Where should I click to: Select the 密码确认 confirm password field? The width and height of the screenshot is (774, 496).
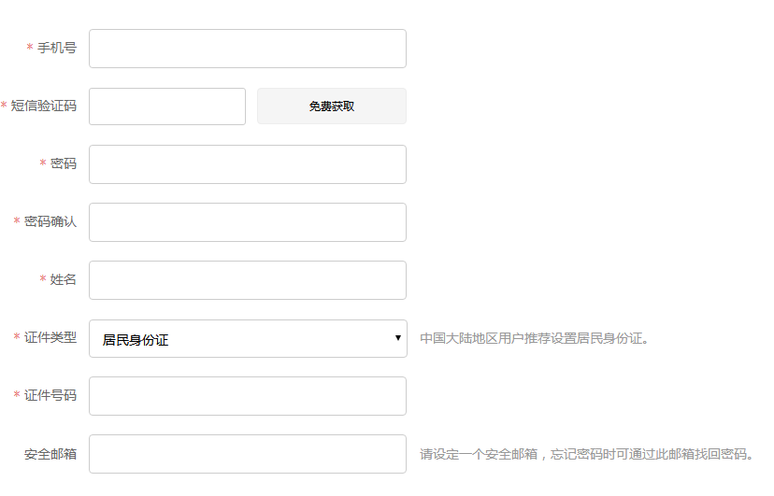[248, 222]
